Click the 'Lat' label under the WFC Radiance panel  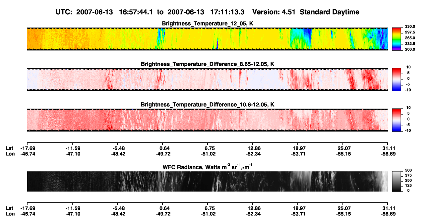click(x=10, y=208)
